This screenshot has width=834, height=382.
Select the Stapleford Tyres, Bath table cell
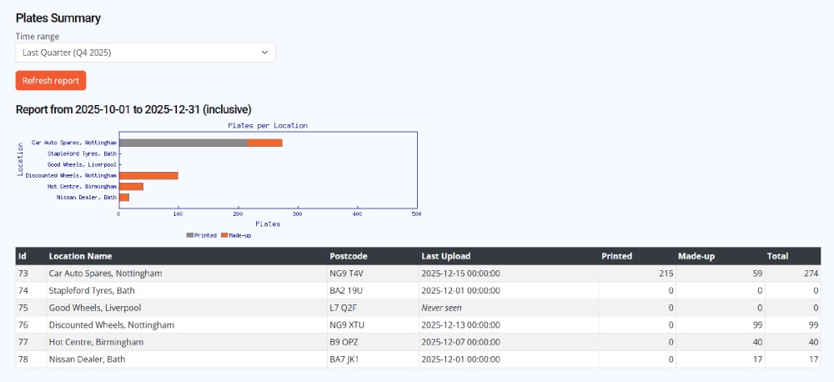point(186,290)
